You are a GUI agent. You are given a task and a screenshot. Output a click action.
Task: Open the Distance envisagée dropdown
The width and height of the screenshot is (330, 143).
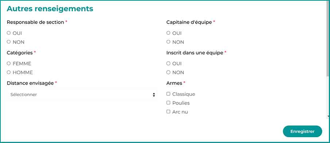82,95
